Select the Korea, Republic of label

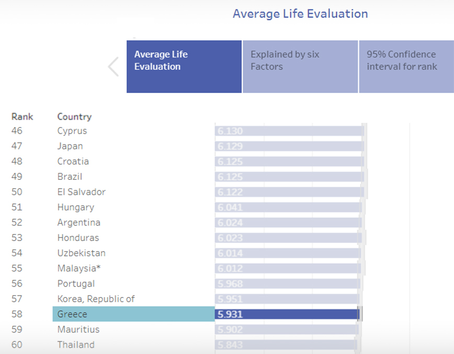point(96,299)
